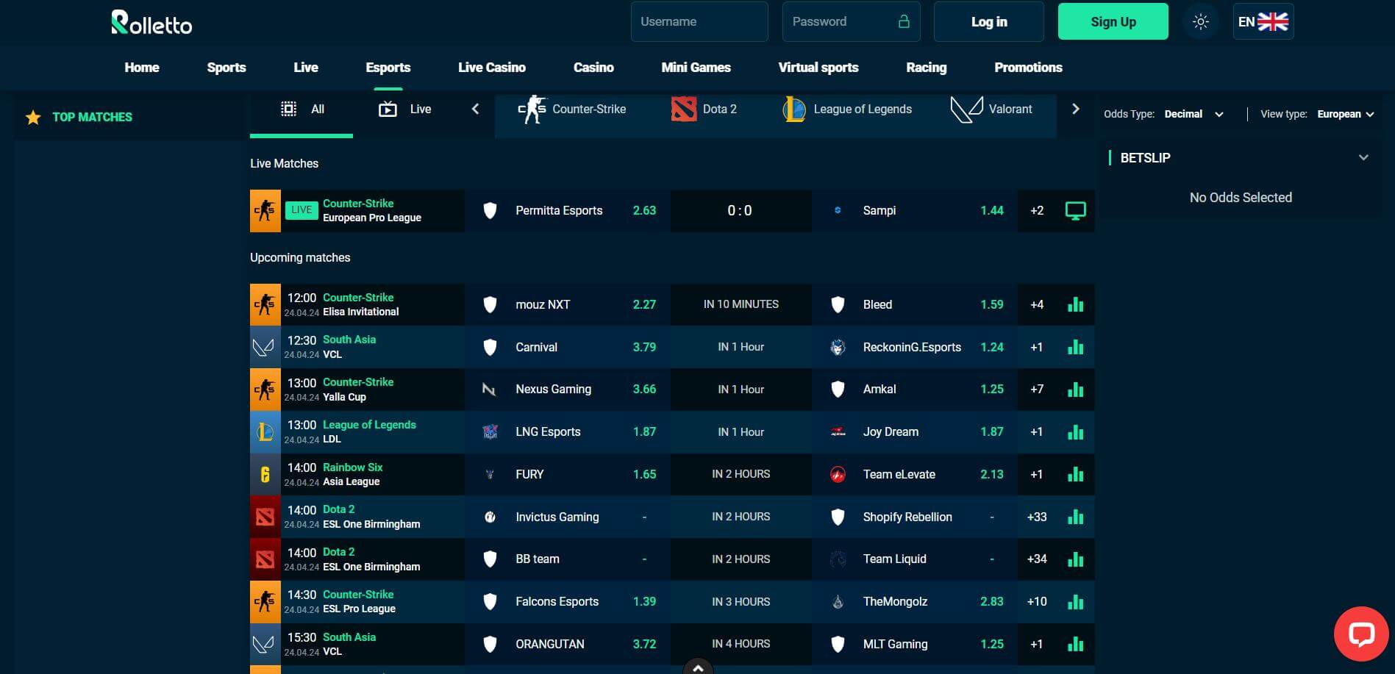Open the live chat support bubble
The image size is (1395, 674).
pyautogui.click(x=1361, y=634)
